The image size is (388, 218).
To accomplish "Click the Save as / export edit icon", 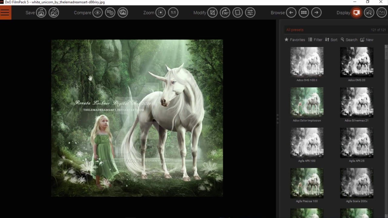I will coord(54,13).
